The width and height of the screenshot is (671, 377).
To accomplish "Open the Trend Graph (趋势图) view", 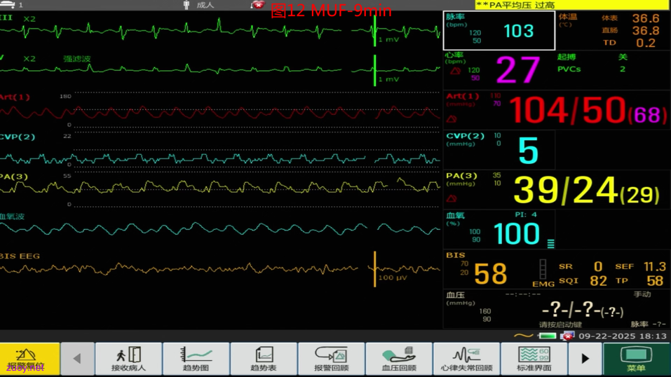I will coord(196,358).
